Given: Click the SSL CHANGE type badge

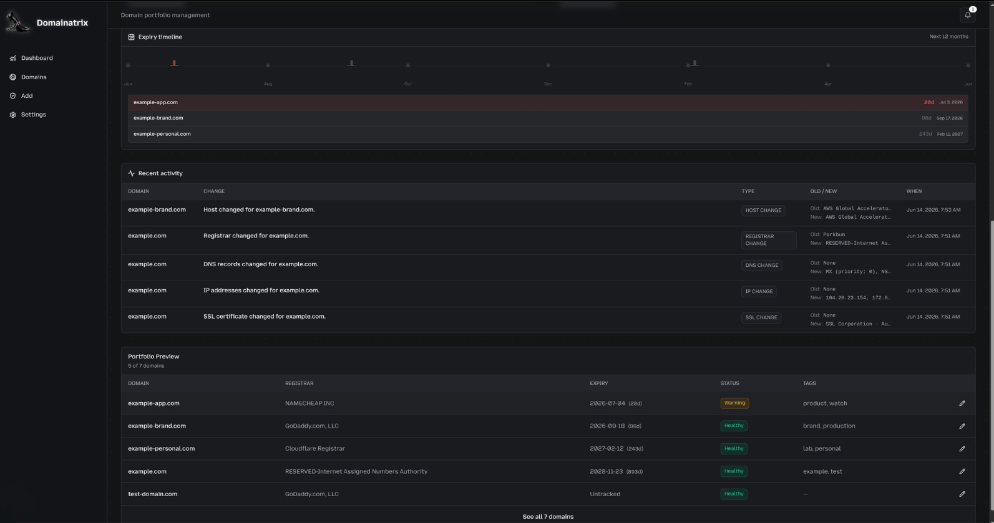Looking at the screenshot, I should (x=761, y=318).
